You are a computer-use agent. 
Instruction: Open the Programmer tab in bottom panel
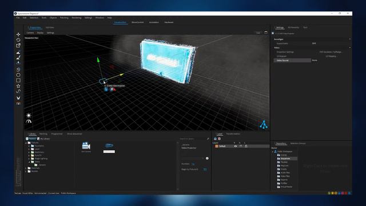57,134
